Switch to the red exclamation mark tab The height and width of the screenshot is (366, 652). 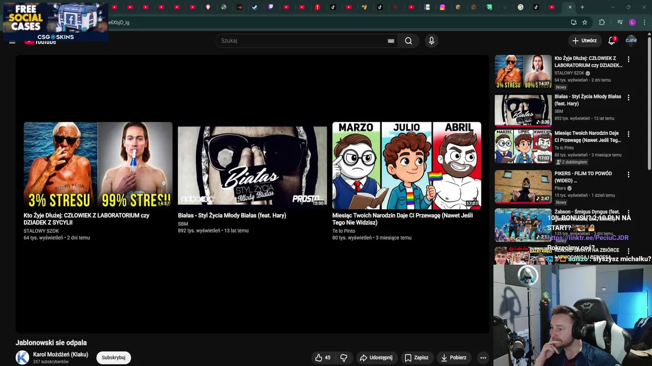[317, 7]
